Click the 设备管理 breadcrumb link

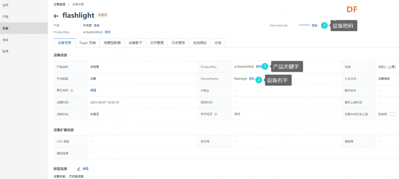pyautogui.click(x=59, y=4)
